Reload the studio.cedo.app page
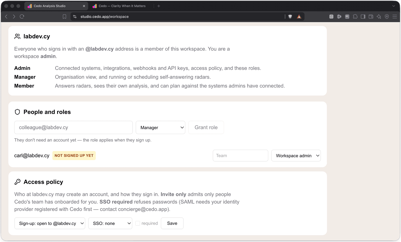401x242 pixels. (x=22, y=17)
